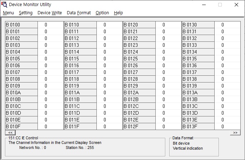This screenshot has width=245, height=160.
Task: Select device cell B 011D
Action: [x=80, y=113]
